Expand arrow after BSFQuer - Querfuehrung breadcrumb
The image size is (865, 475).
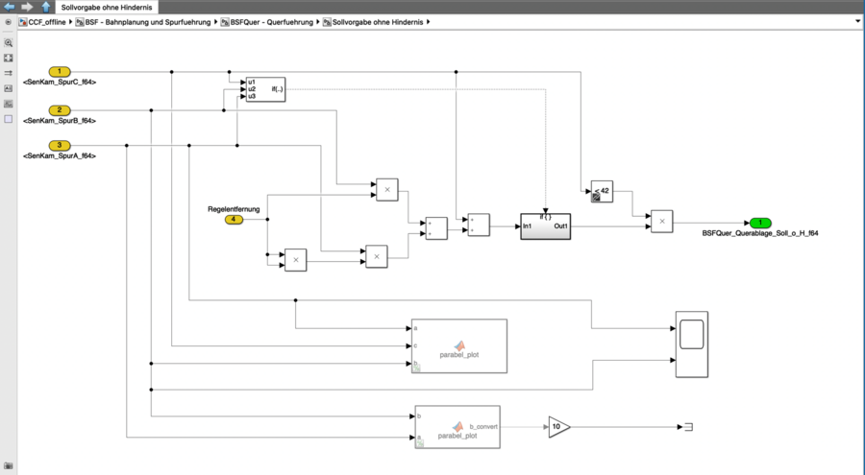point(318,21)
